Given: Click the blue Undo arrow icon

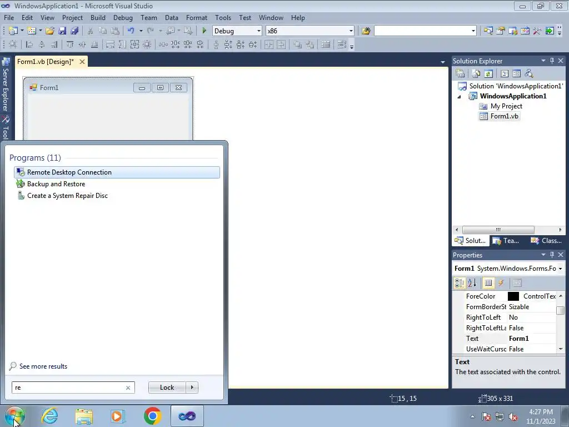Looking at the screenshot, I should (x=131, y=31).
